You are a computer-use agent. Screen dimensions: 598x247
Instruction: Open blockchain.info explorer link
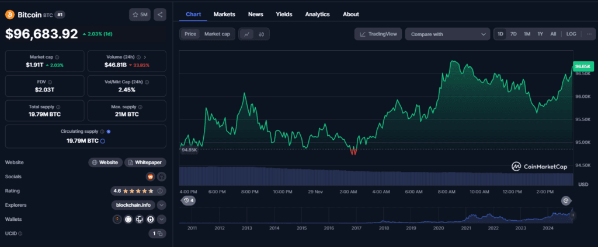pos(134,205)
